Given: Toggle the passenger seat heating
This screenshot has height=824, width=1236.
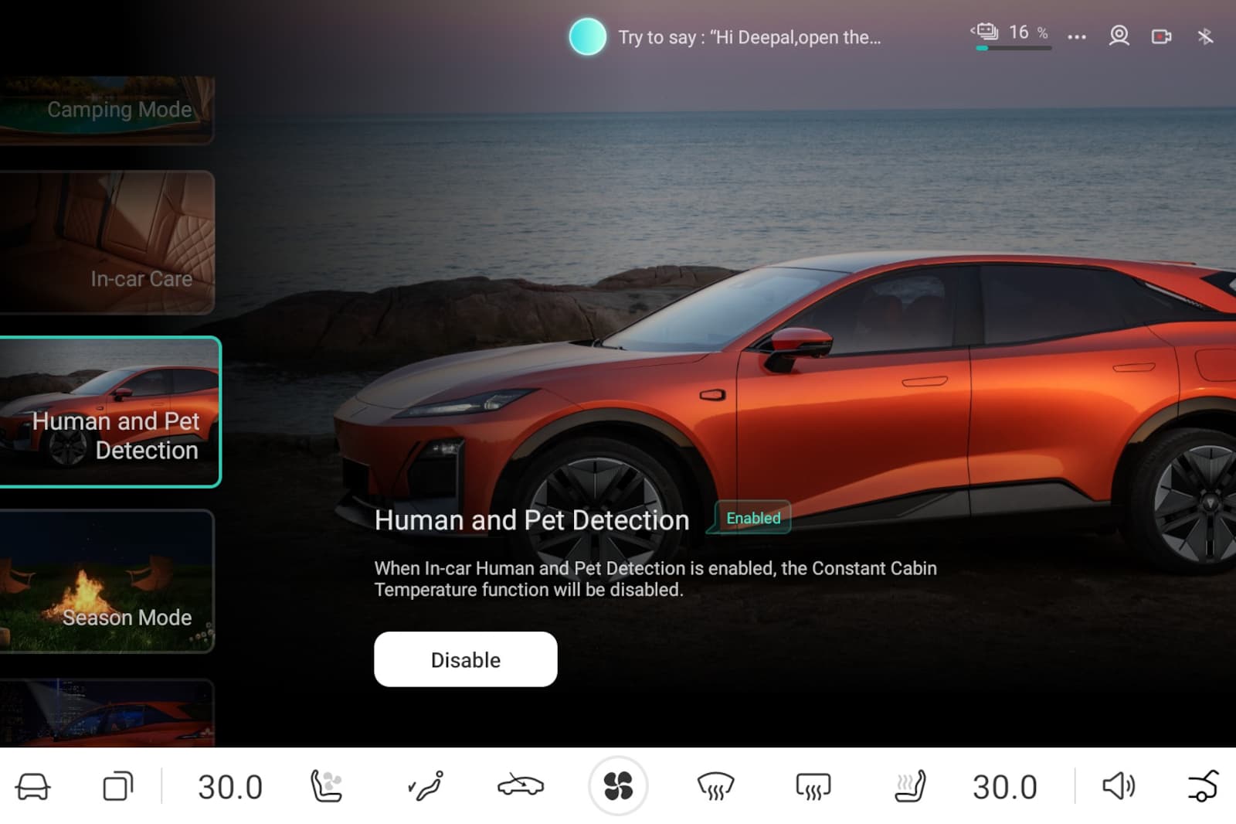Looking at the screenshot, I should [x=909, y=786].
